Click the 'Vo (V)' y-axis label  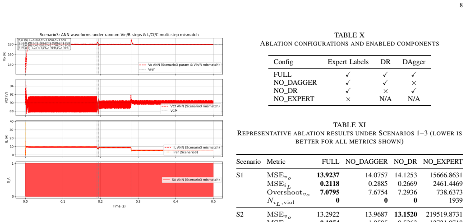pos(4,56)
